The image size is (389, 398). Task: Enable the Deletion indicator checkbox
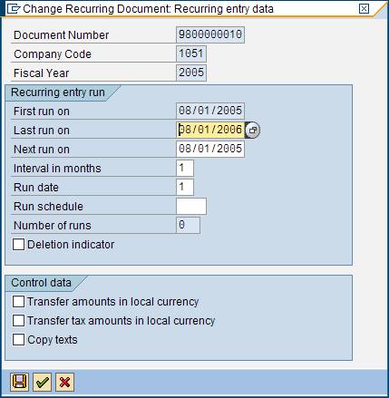point(18,244)
